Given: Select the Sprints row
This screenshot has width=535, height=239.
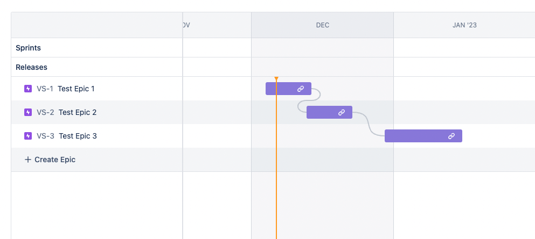Looking at the screenshot, I should click(x=29, y=48).
